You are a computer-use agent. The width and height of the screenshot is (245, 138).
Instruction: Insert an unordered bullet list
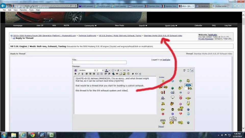click(102, 74)
